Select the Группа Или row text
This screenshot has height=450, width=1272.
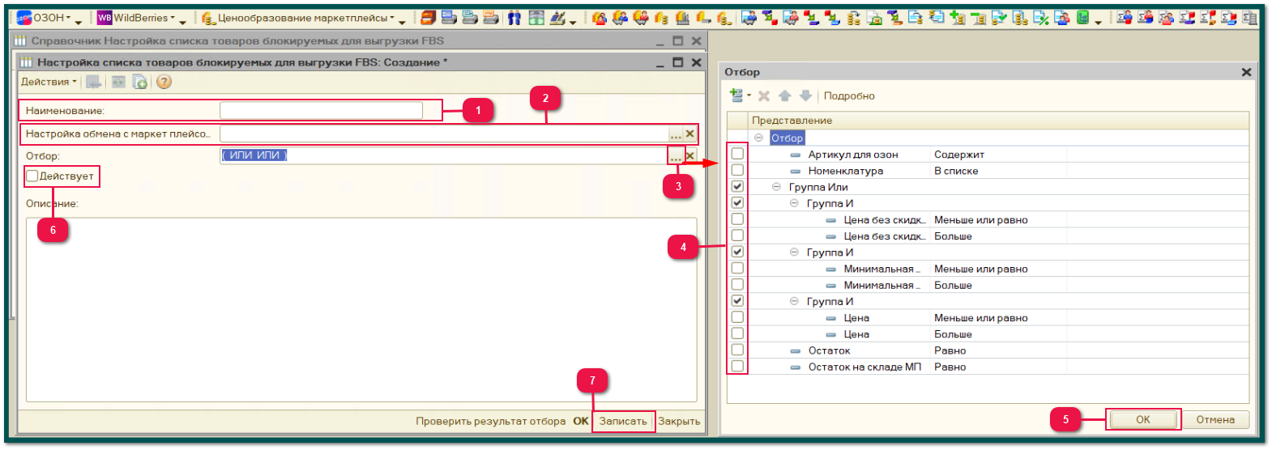[818, 187]
